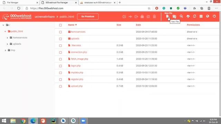The width and height of the screenshot is (221, 124).
Task: Sort by Name column header
Action: [73, 25]
